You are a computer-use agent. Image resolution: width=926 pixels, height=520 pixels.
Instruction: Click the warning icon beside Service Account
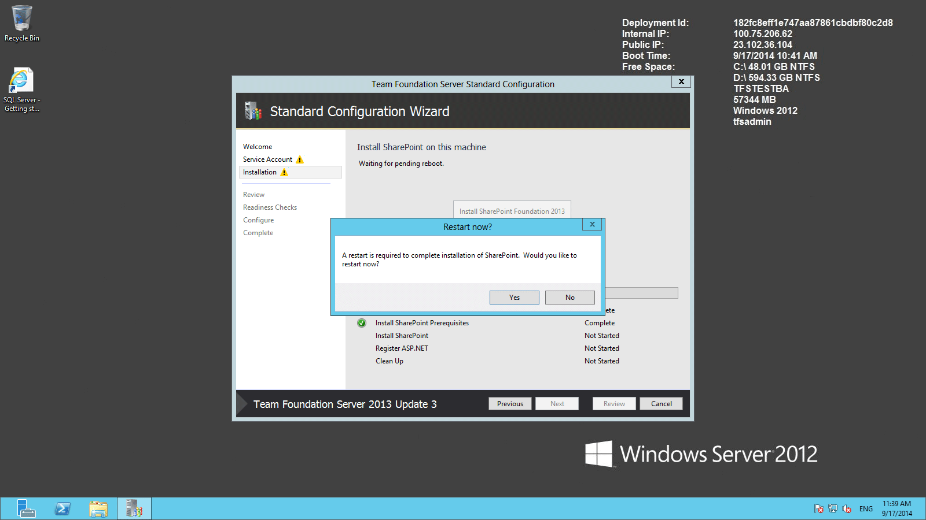pos(300,159)
